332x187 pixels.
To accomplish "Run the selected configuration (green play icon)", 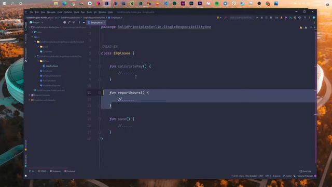I will point(257,18).
